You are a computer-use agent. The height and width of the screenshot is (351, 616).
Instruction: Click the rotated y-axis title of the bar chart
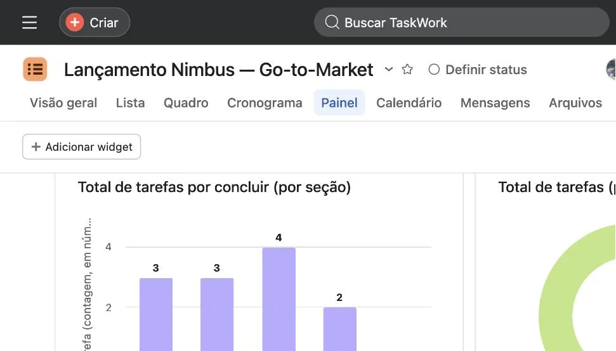point(87,284)
